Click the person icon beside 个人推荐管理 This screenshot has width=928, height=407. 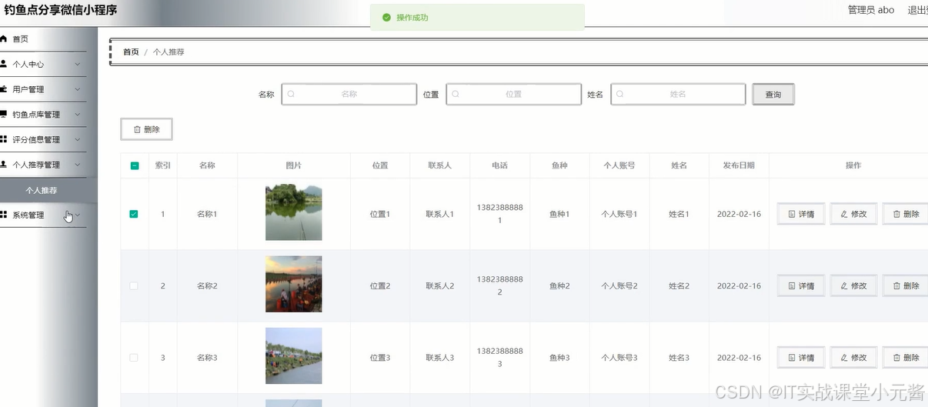click(x=4, y=165)
